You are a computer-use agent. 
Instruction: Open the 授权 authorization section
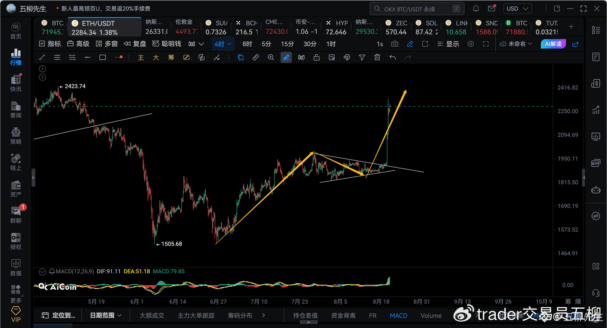click(16, 241)
